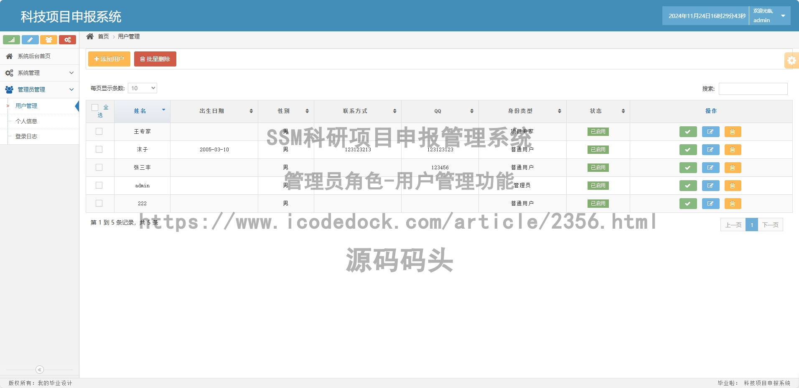Viewport: 799px width, 388px height.
Task: Go to 下一页 in pagination
Action: pos(770,225)
